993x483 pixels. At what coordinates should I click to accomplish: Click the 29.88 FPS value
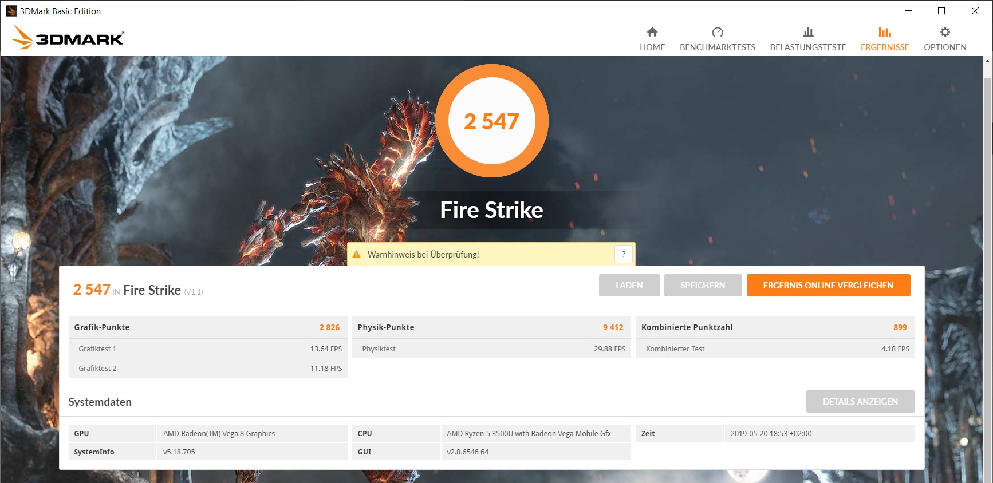(609, 349)
